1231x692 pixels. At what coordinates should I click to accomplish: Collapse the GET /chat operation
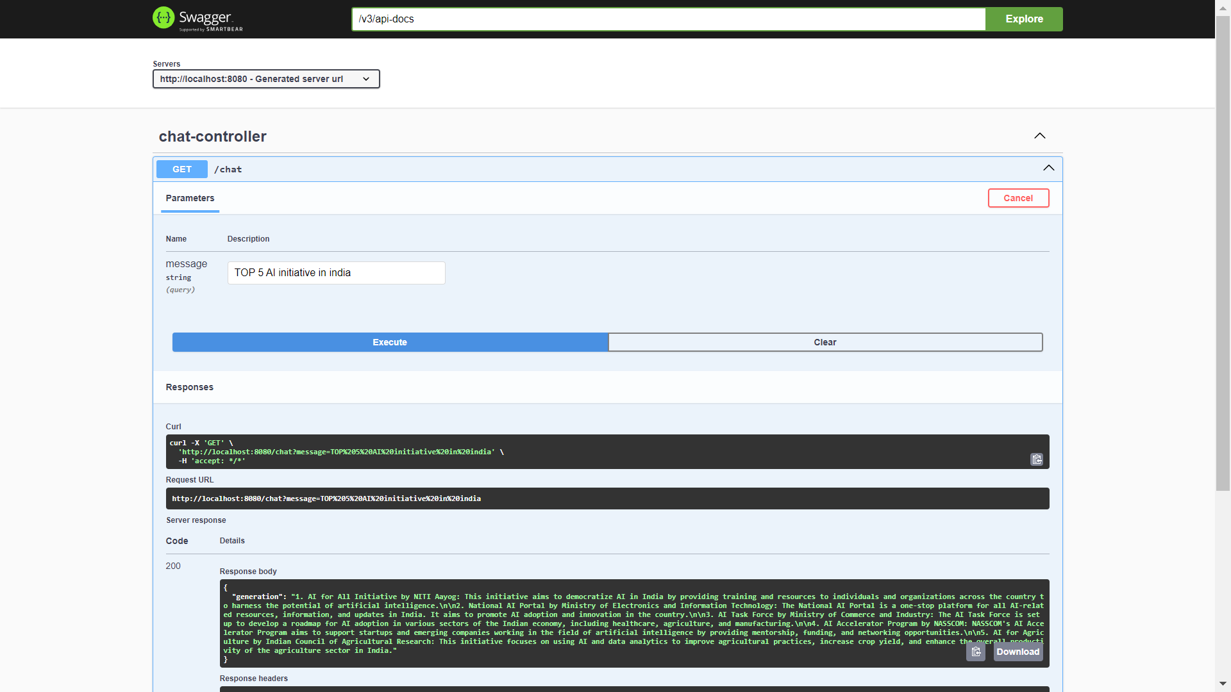[1049, 168]
